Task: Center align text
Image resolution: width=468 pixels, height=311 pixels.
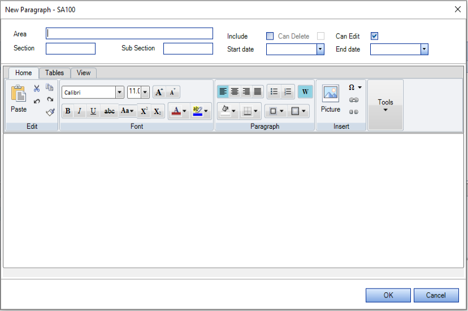Action: coord(235,91)
